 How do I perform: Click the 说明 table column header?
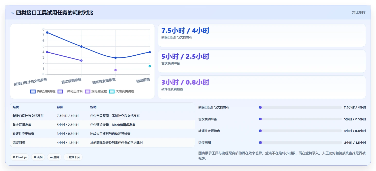coord(93,107)
